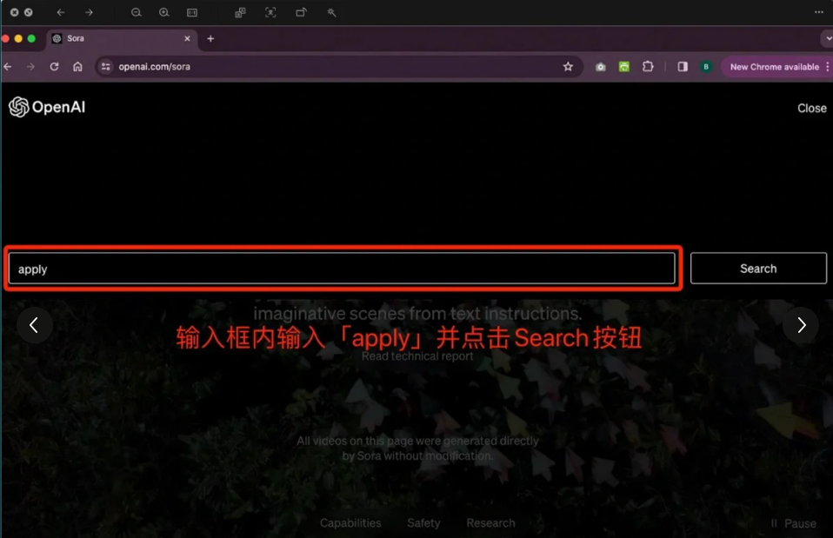The width and height of the screenshot is (833, 538).
Task: Jump to the Safety section
Action: tap(423, 523)
